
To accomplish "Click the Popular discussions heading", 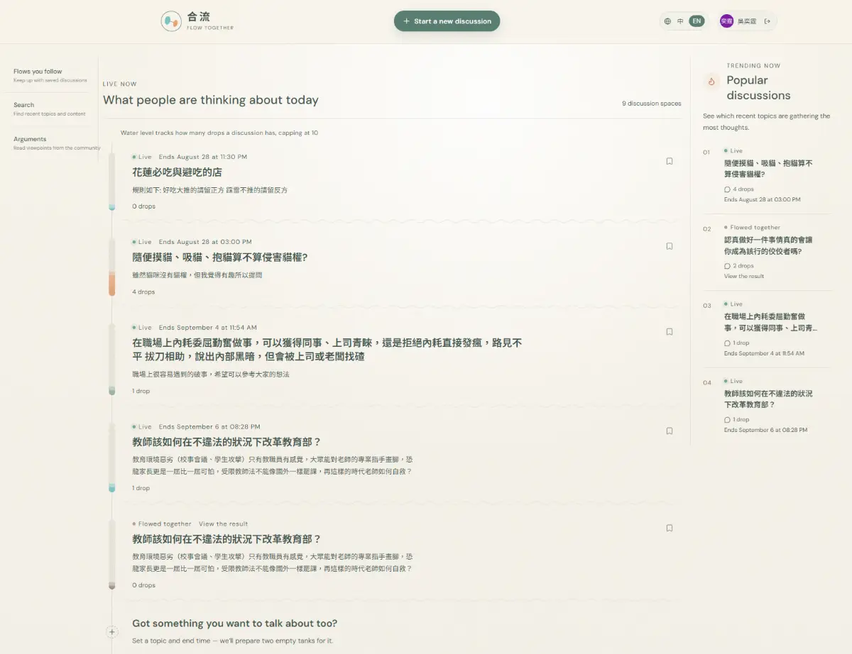I will [x=758, y=88].
